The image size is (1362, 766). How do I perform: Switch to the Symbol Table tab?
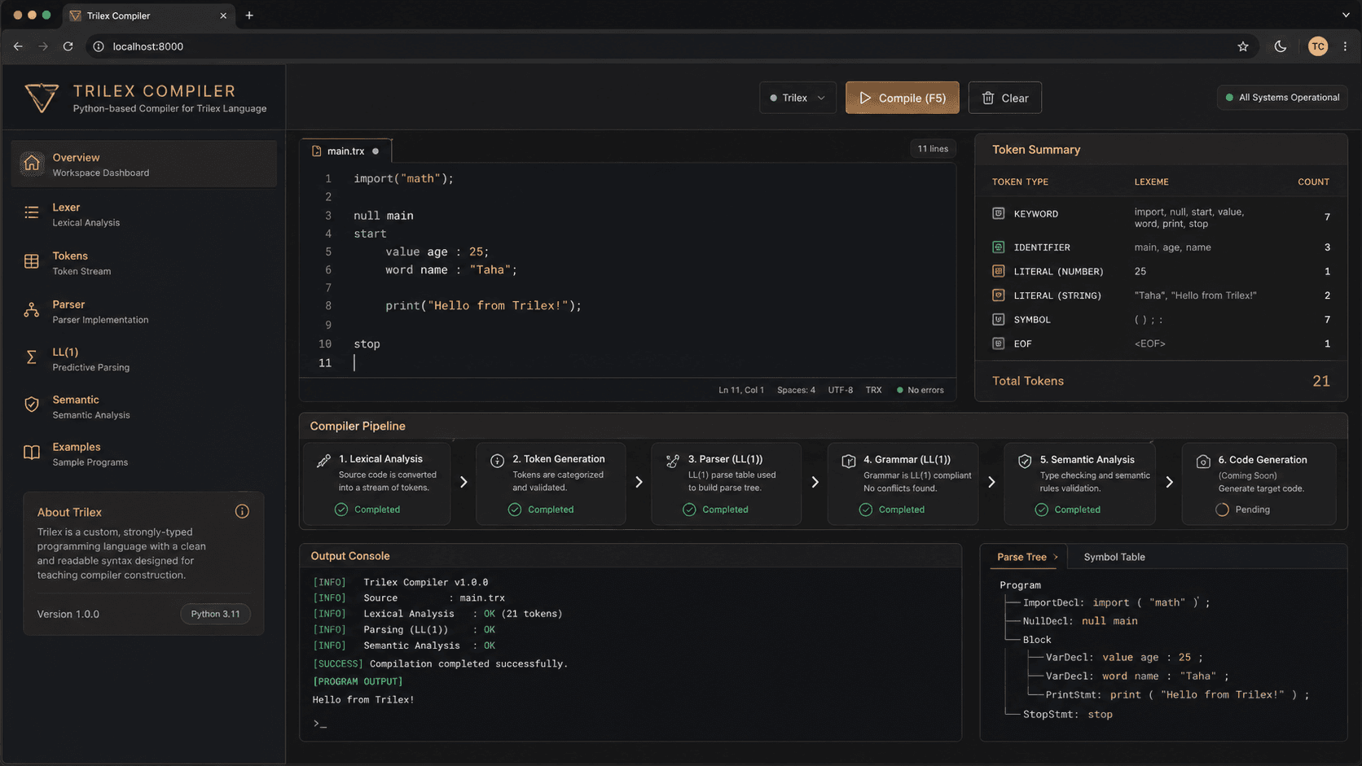tap(1114, 557)
